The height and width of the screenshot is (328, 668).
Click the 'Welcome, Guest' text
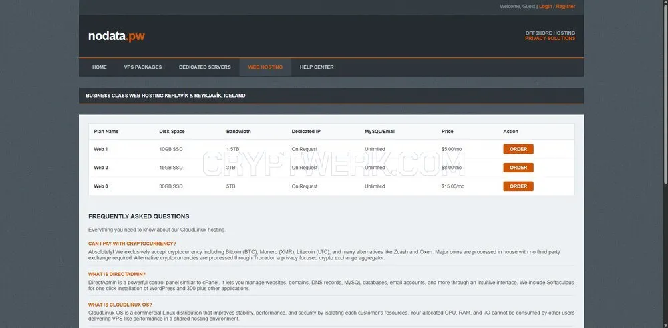pyautogui.click(x=517, y=7)
